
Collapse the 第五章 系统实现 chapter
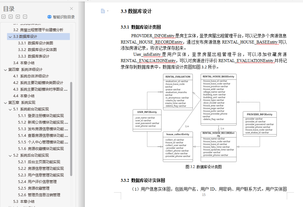(x=5, y=103)
